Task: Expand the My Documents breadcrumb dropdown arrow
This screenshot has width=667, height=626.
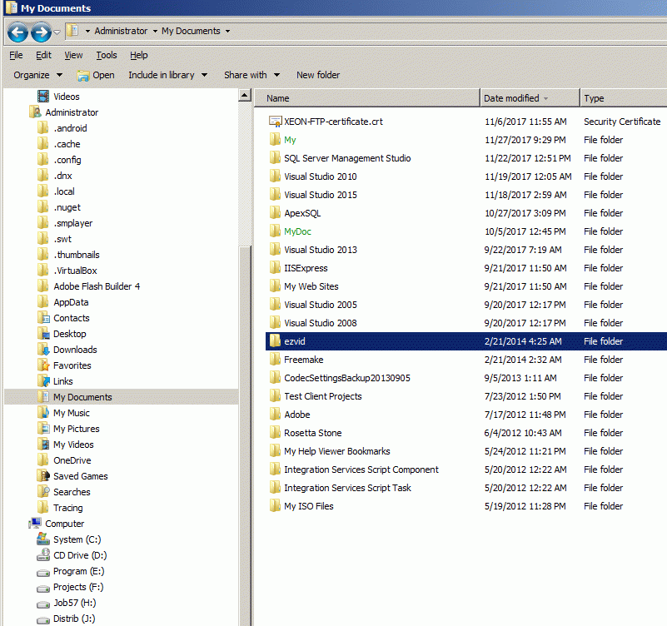Action: [227, 31]
